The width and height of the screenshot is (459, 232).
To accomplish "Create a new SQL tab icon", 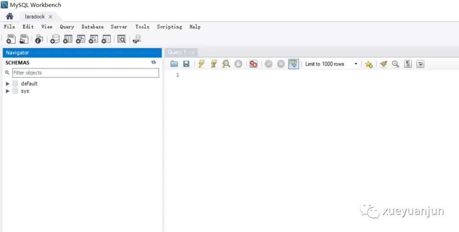I will pyautogui.click(x=11, y=39).
